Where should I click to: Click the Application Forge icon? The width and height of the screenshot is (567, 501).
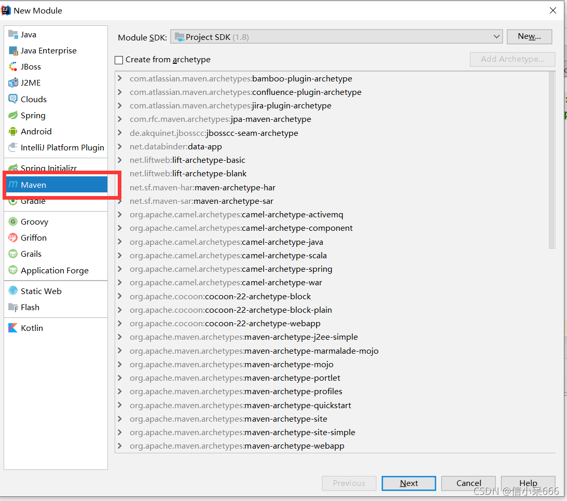tap(13, 270)
